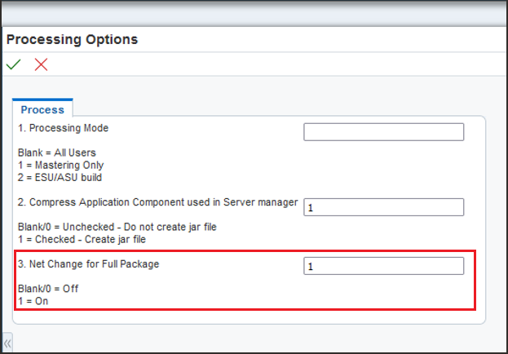
Task: Select the Compress Application Component value field
Action: point(383,207)
